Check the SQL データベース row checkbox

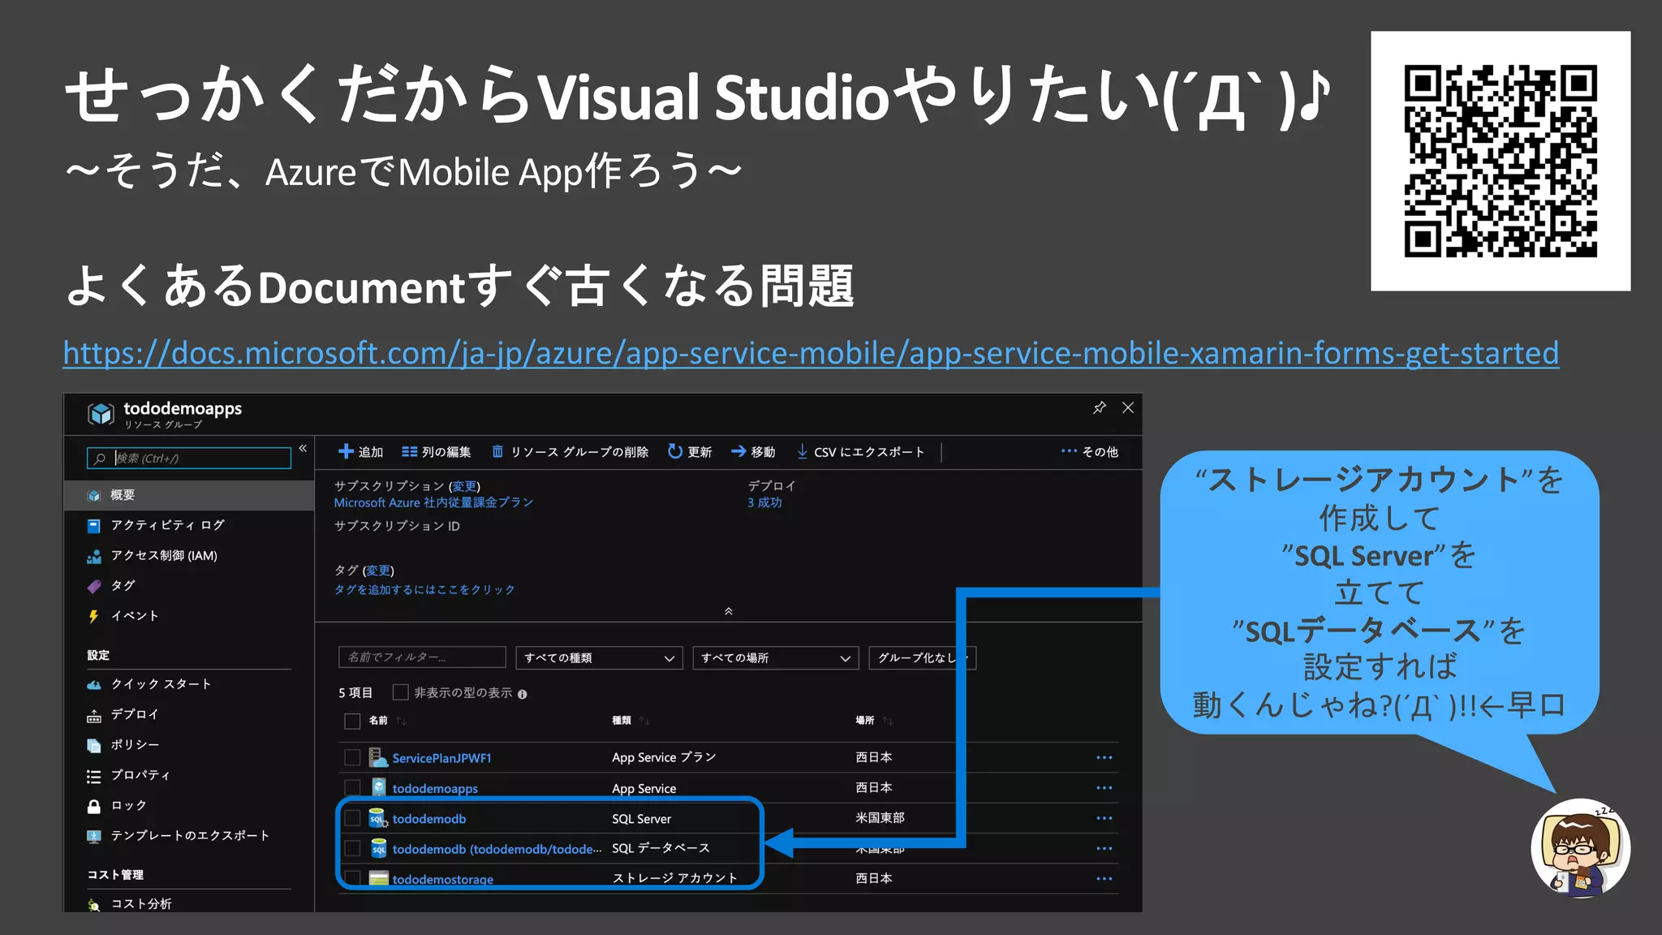pos(352,848)
